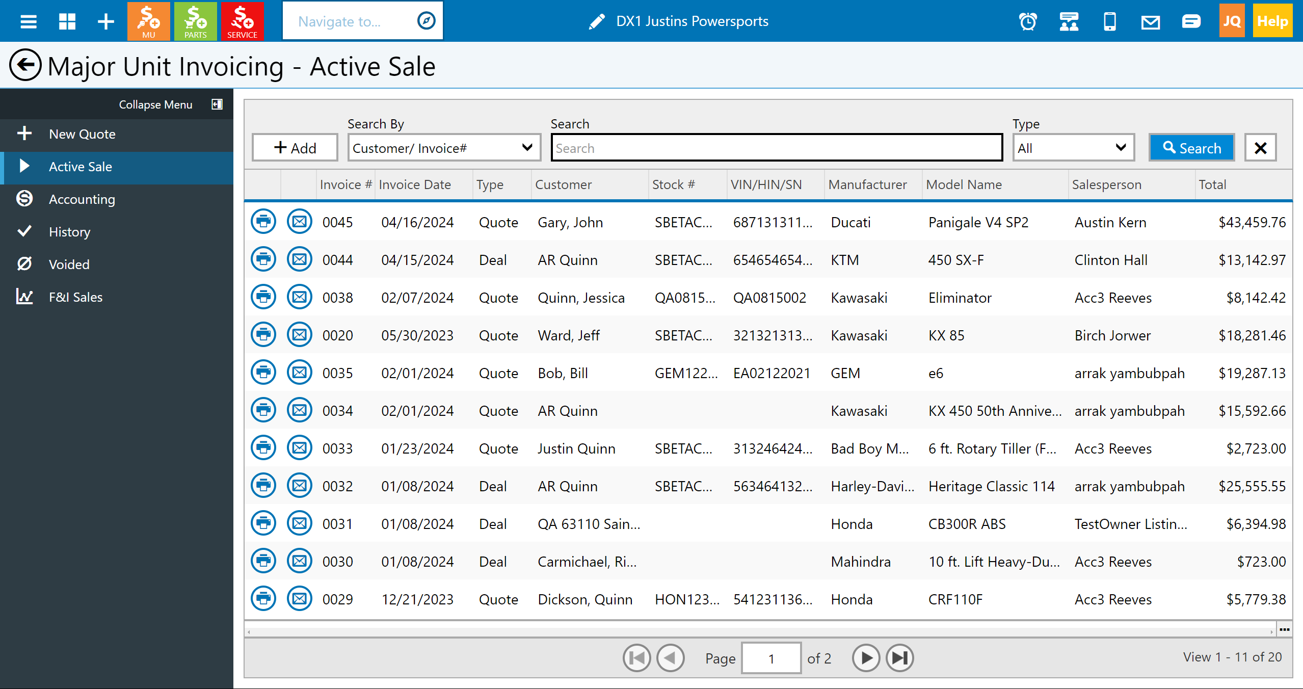Open the green PARTS shortcut icon
Screen dimensions: 1303x689
click(195, 21)
